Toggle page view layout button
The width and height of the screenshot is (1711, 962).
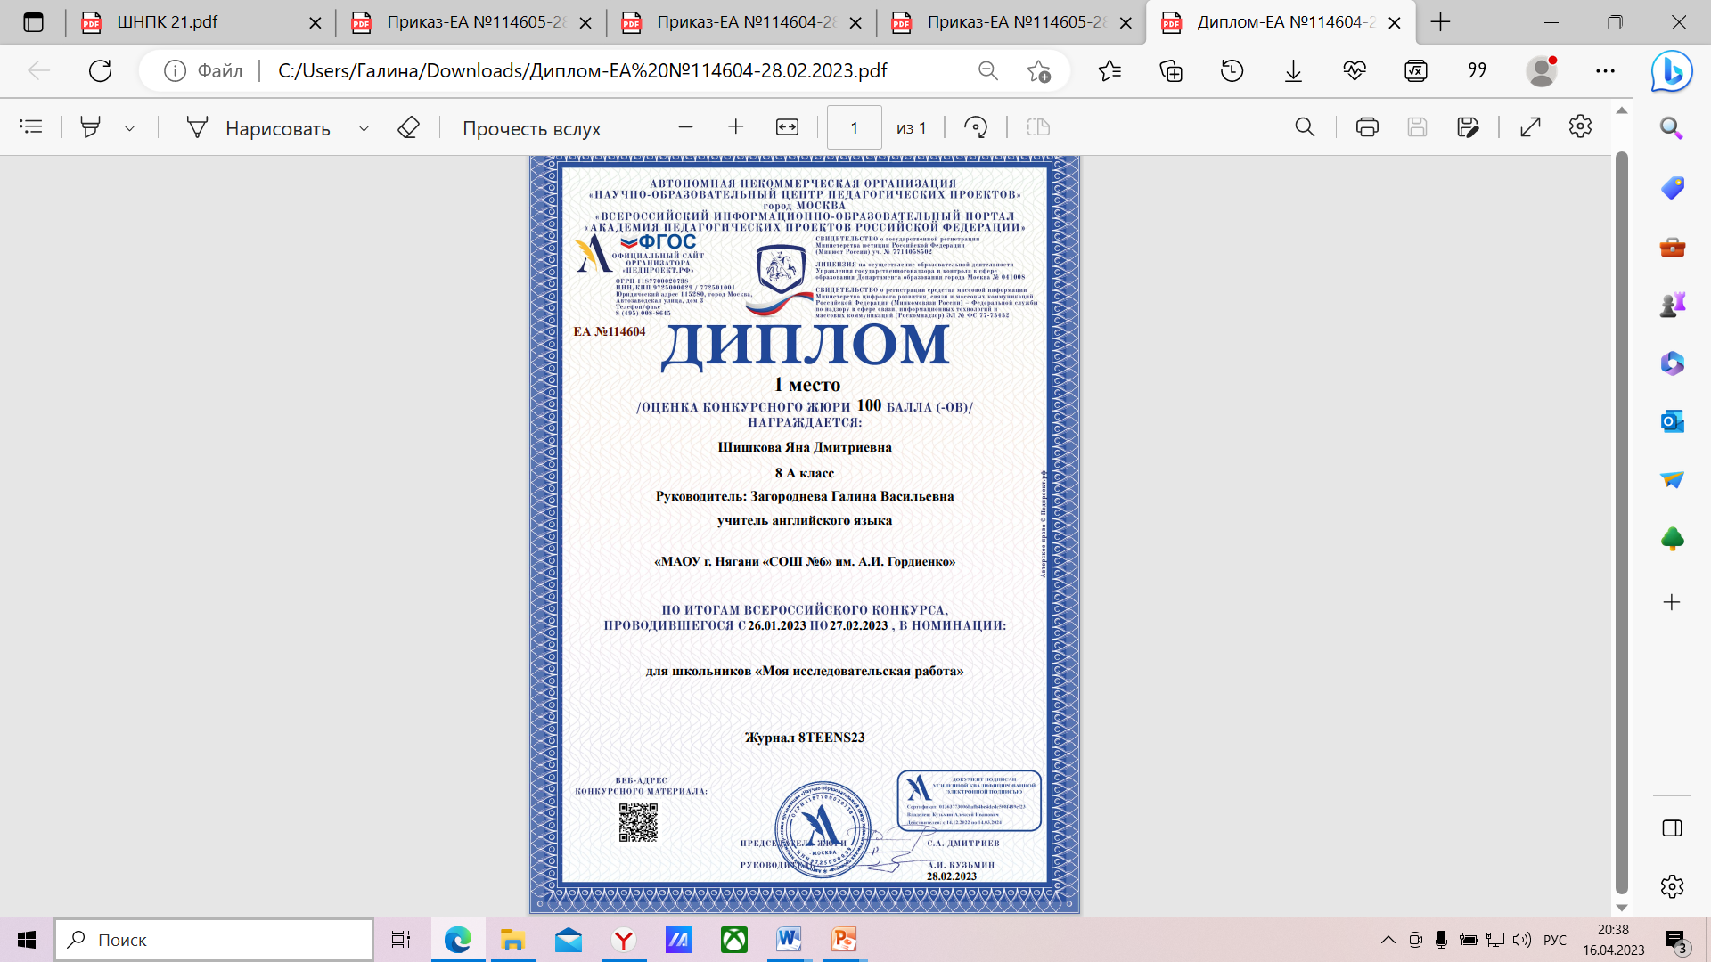1039,127
